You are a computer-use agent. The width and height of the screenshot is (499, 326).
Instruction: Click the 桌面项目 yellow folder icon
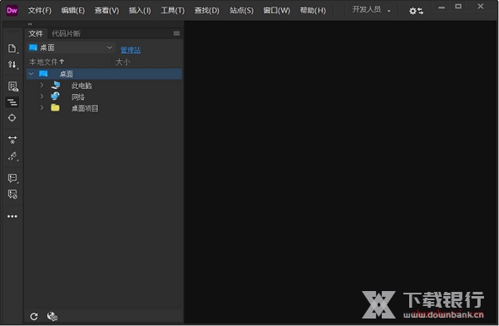coord(55,107)
